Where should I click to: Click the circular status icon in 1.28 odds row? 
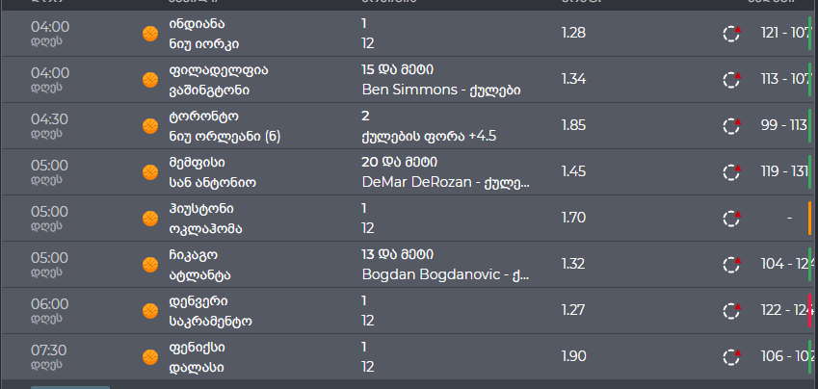pos(731,34)
